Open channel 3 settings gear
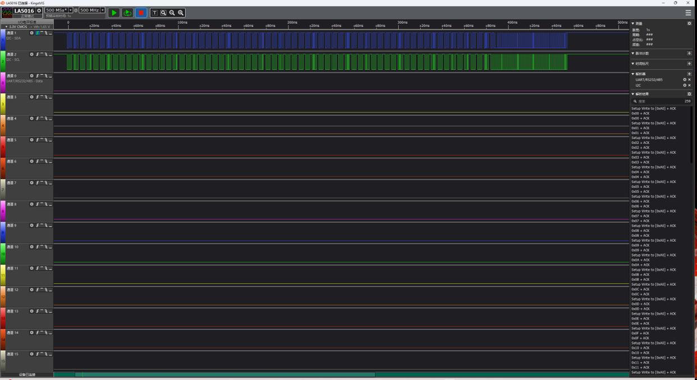 31,97
